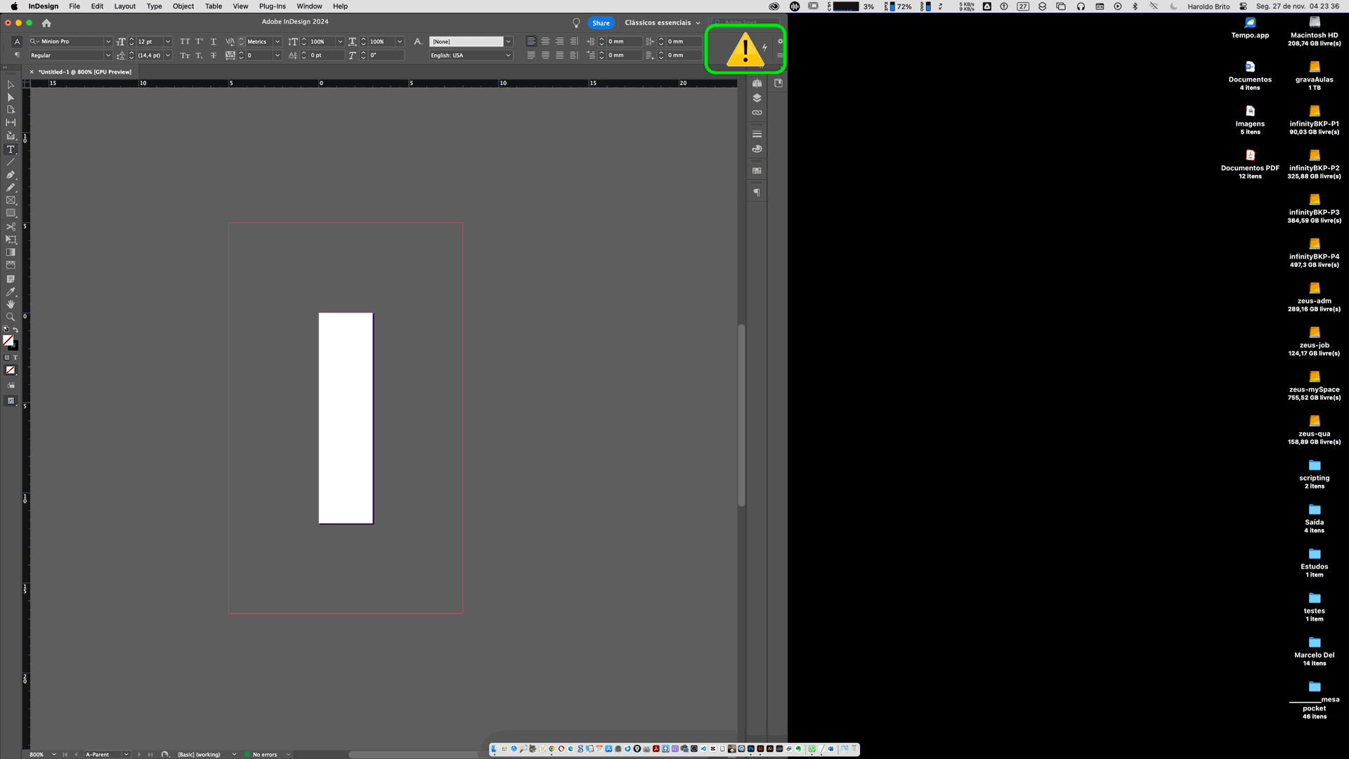Screen dimensions: 1349x759
Task: Select the Type tool
Action: pos(11,150)
